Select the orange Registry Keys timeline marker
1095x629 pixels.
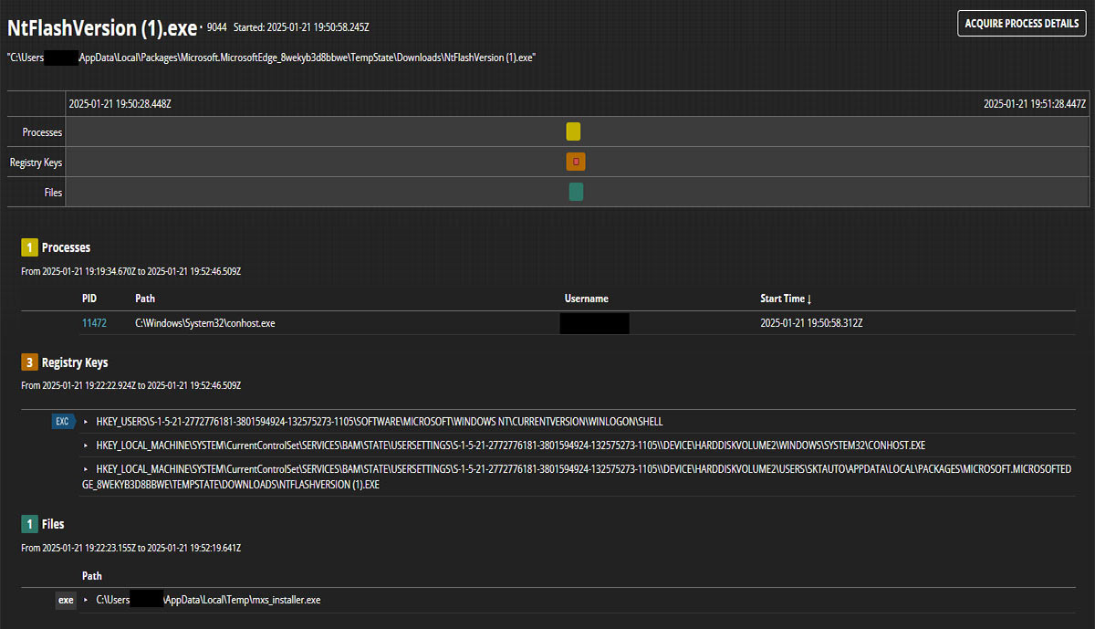point(576,162)
